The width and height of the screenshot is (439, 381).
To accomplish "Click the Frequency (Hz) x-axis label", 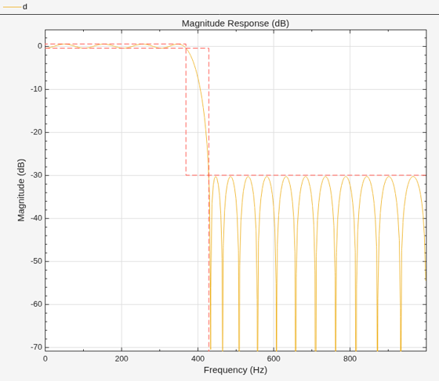I will tap(235, 370).
